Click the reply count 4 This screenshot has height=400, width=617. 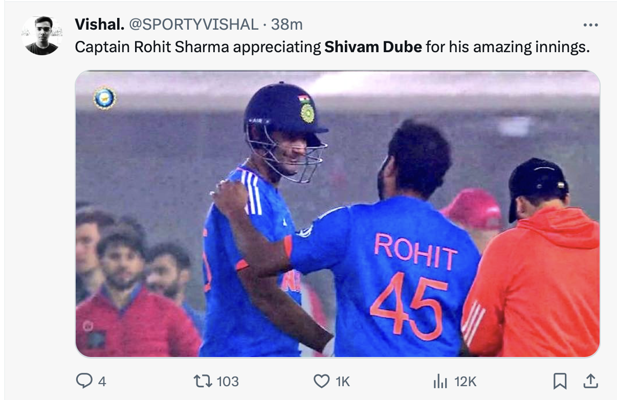click(102, 381)
